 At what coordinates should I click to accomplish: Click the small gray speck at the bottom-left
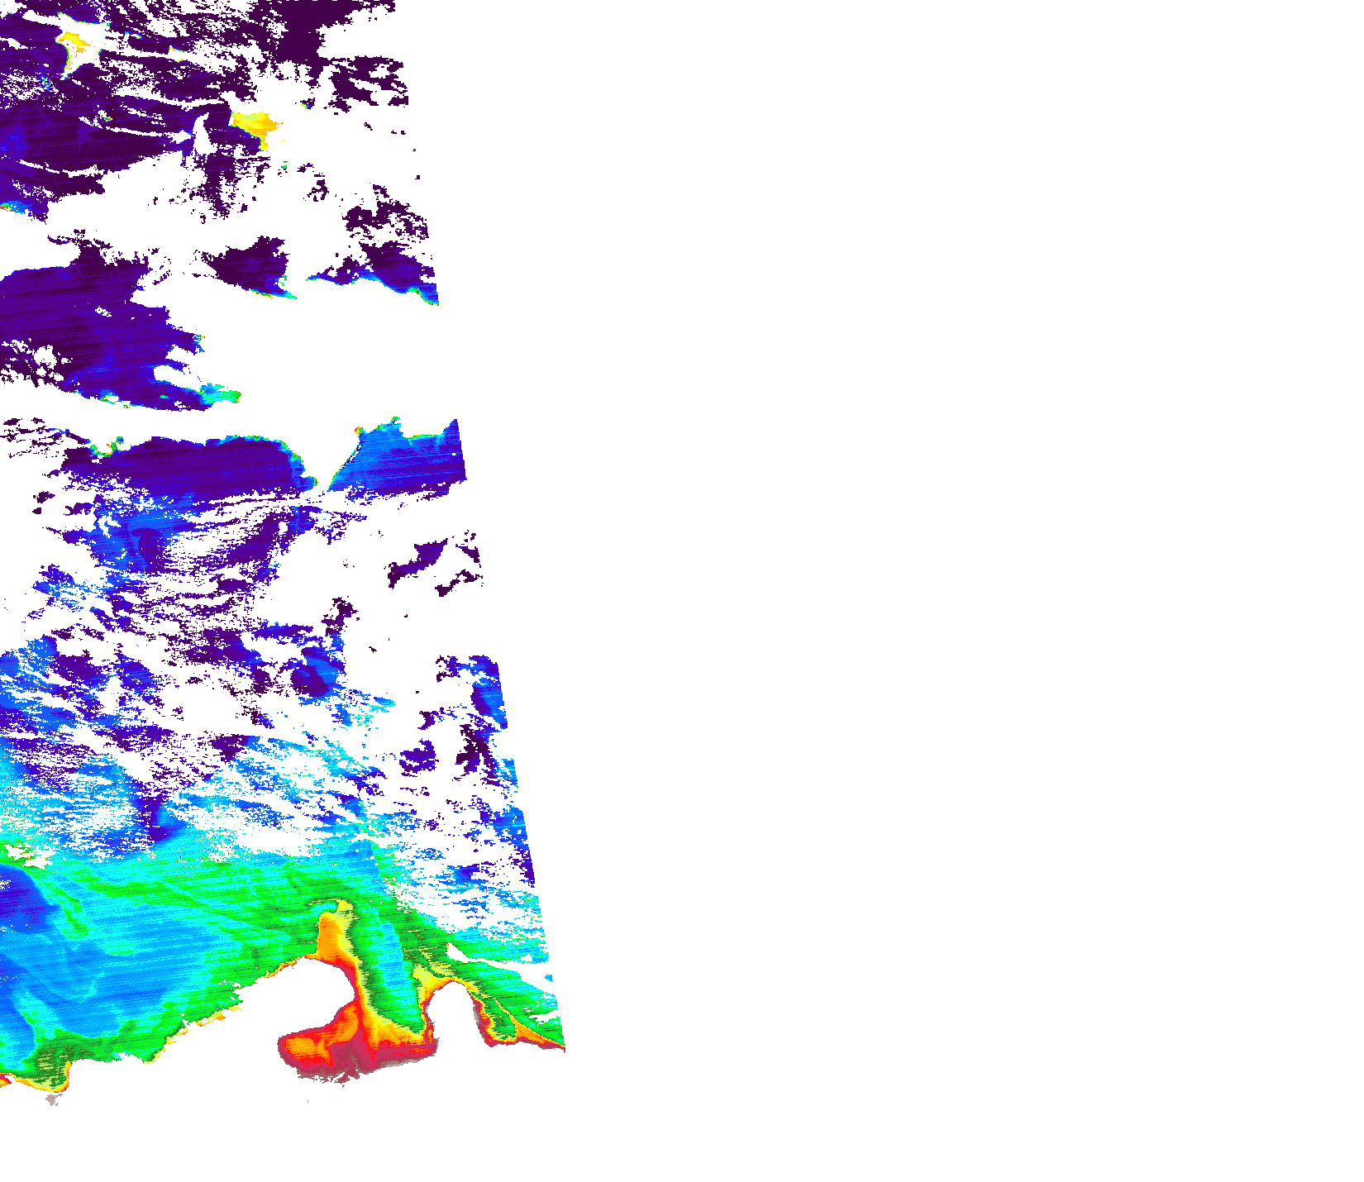pyautogui.click(x=55, y=1099)
